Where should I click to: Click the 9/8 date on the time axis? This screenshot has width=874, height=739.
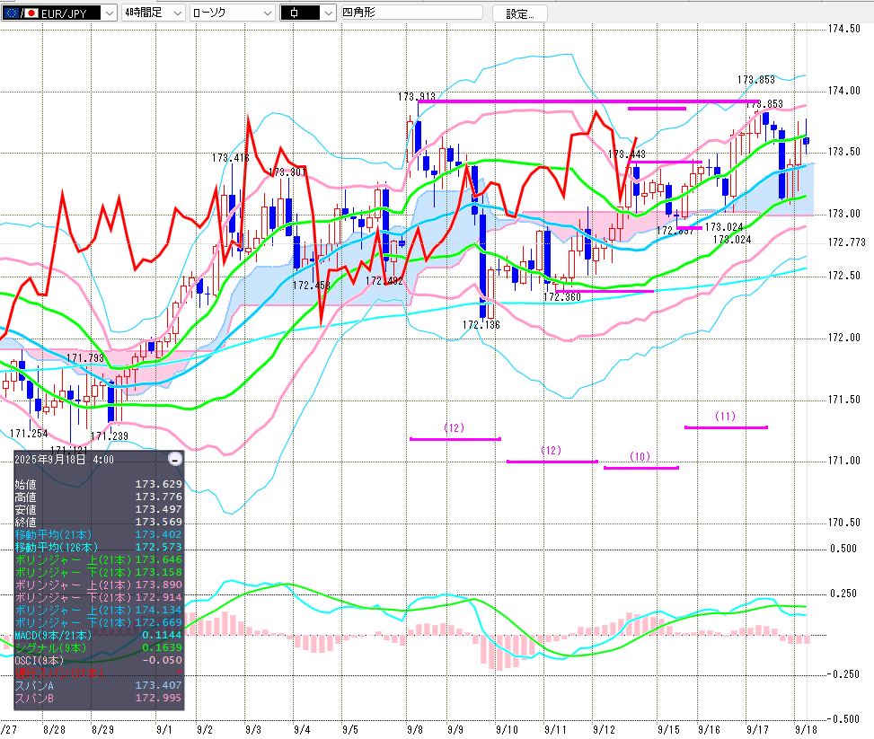pyautogui.click(x=414, y=730)
